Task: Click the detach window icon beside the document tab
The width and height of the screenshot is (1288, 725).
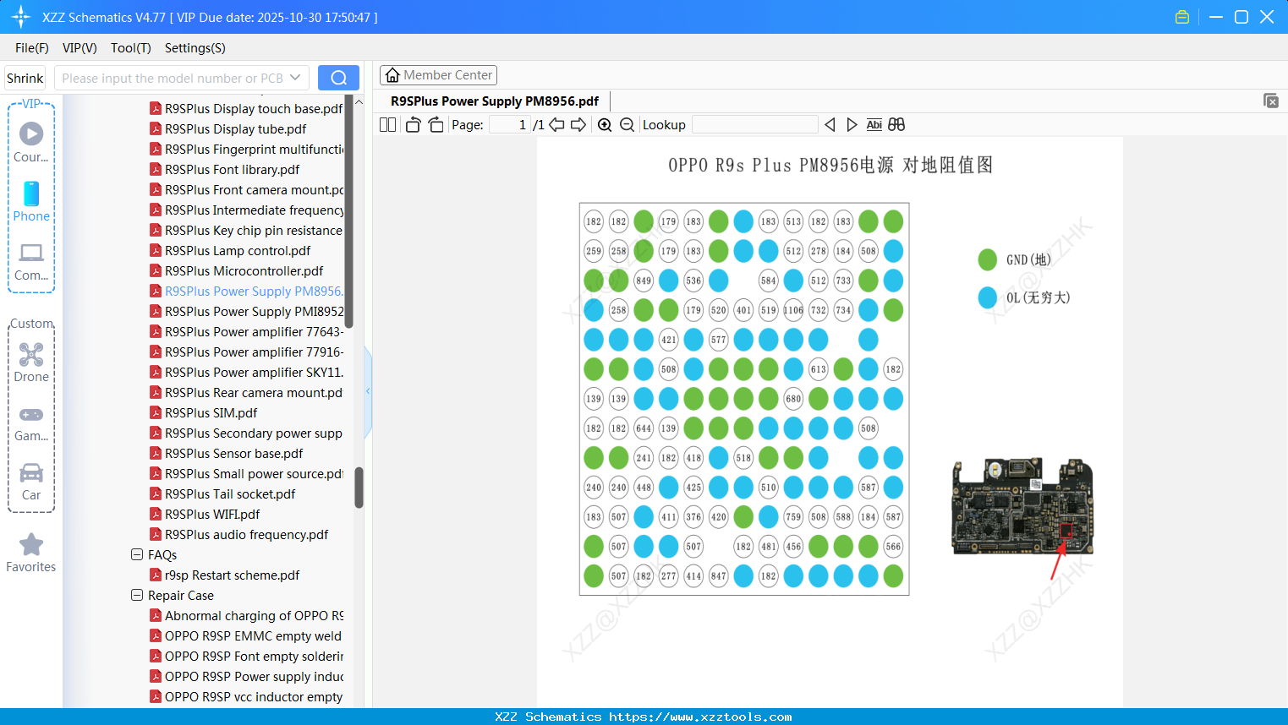Action: tap(1271, 101)
